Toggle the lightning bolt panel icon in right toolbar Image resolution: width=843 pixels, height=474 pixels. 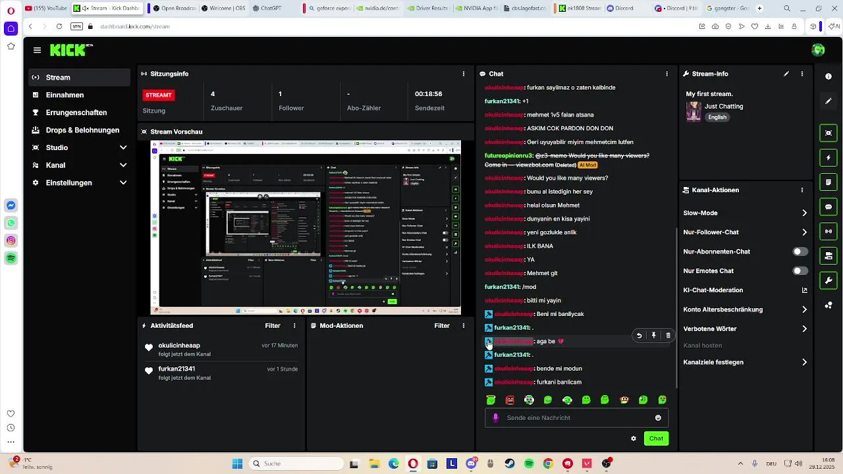829,158
